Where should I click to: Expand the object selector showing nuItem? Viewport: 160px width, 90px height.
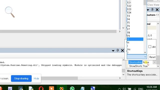158,15
